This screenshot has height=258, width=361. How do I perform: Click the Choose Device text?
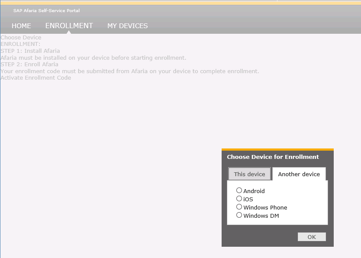coord(21,38)
